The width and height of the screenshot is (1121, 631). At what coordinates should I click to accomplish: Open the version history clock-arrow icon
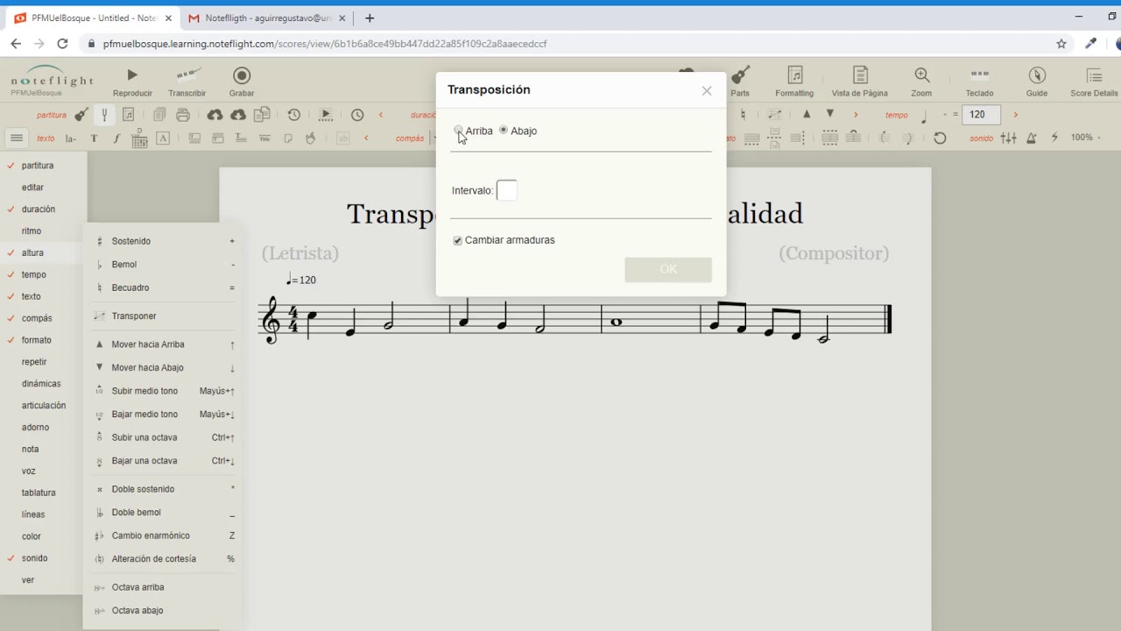click(294, 115)
